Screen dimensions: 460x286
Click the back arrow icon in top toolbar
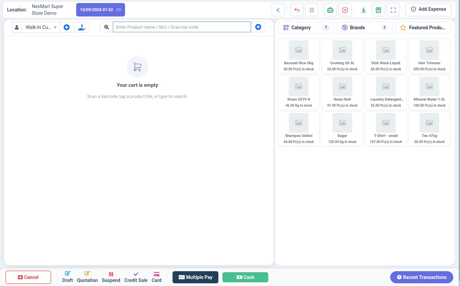point(278,10)
